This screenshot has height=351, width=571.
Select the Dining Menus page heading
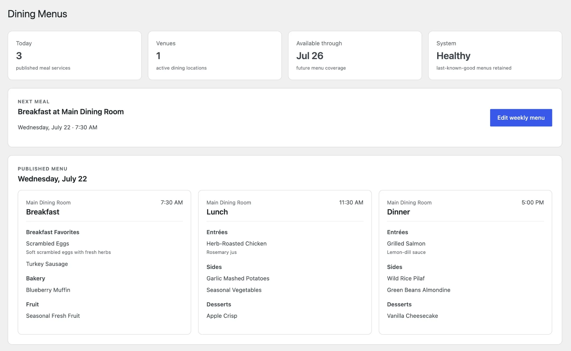pos(37,14)
